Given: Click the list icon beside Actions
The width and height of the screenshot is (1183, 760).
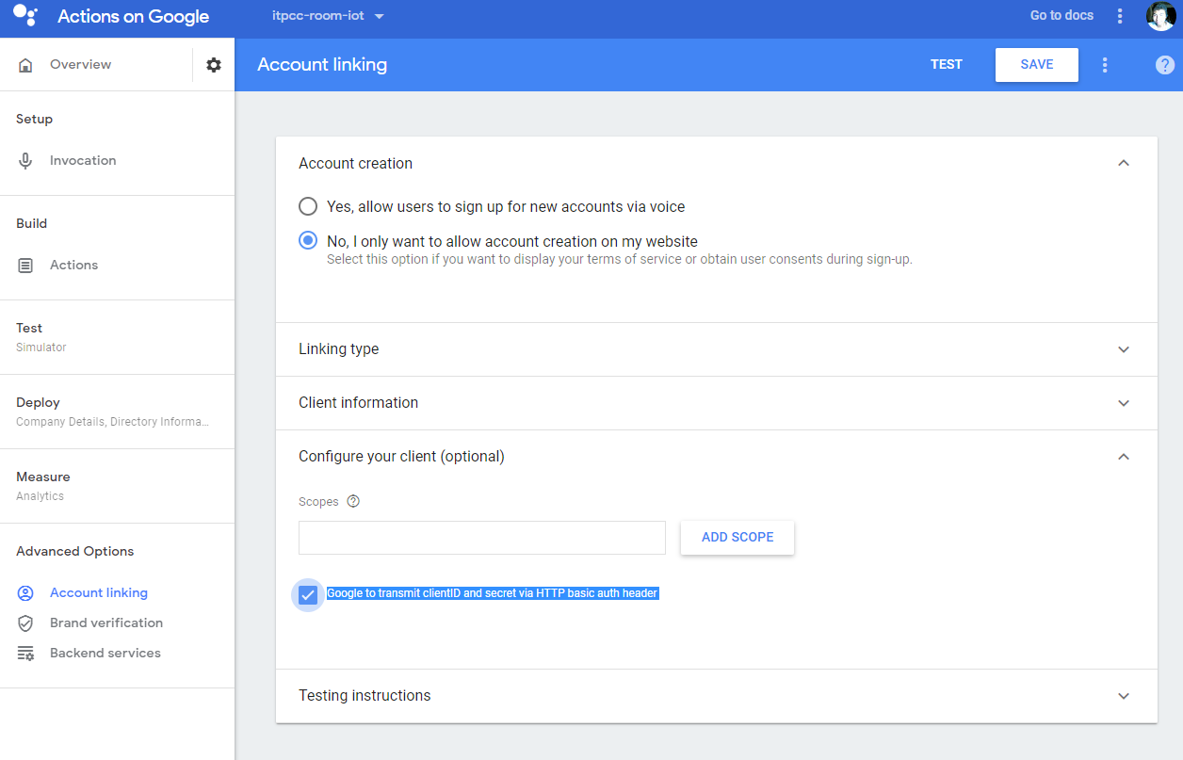Looking at the screenshot, I should pos(25,266).
